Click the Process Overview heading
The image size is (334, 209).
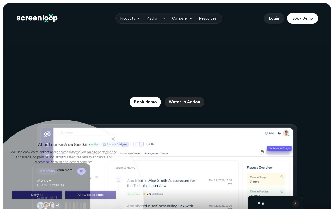[260, 167]
